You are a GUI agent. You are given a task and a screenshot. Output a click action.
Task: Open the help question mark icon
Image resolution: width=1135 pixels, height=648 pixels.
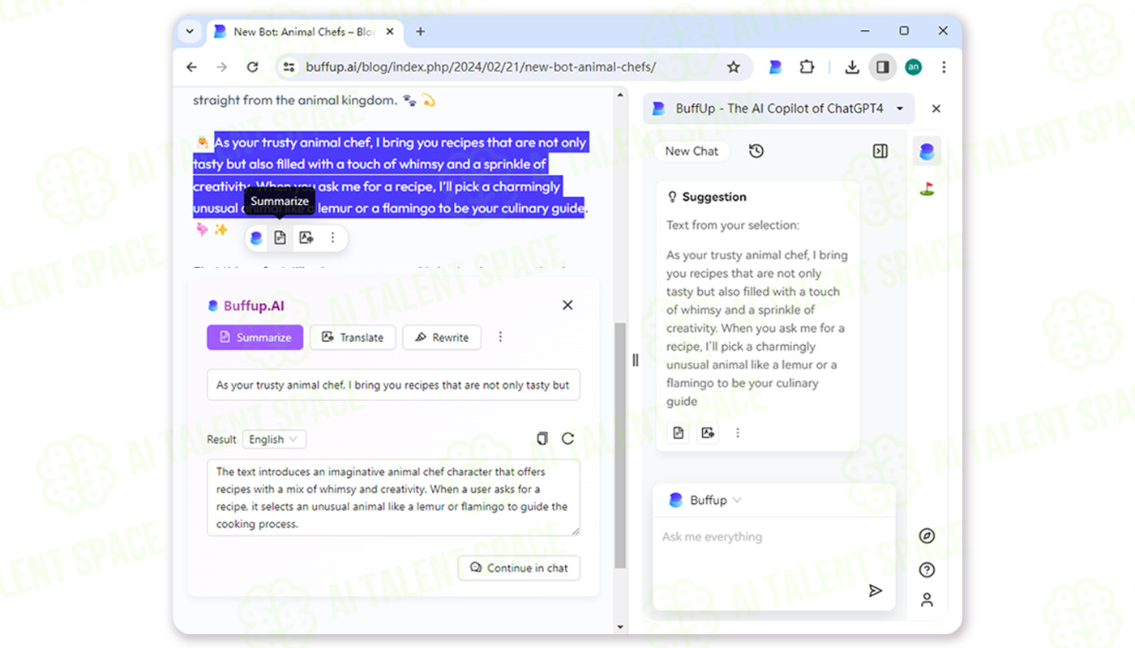(x=927, y=570)
